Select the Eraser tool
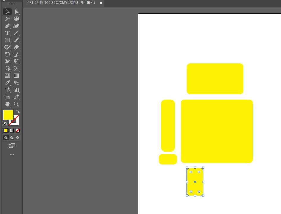 [x=16, y=47]
